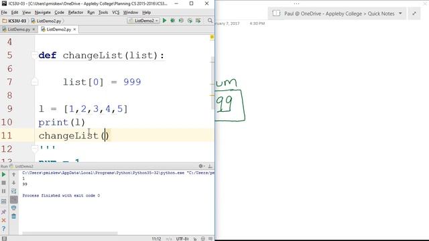Image resolution: width=429 pixels, height=241 pixels.
Task: Click the profile/concurrency run icon in toolbar
Action: (190, 21)
